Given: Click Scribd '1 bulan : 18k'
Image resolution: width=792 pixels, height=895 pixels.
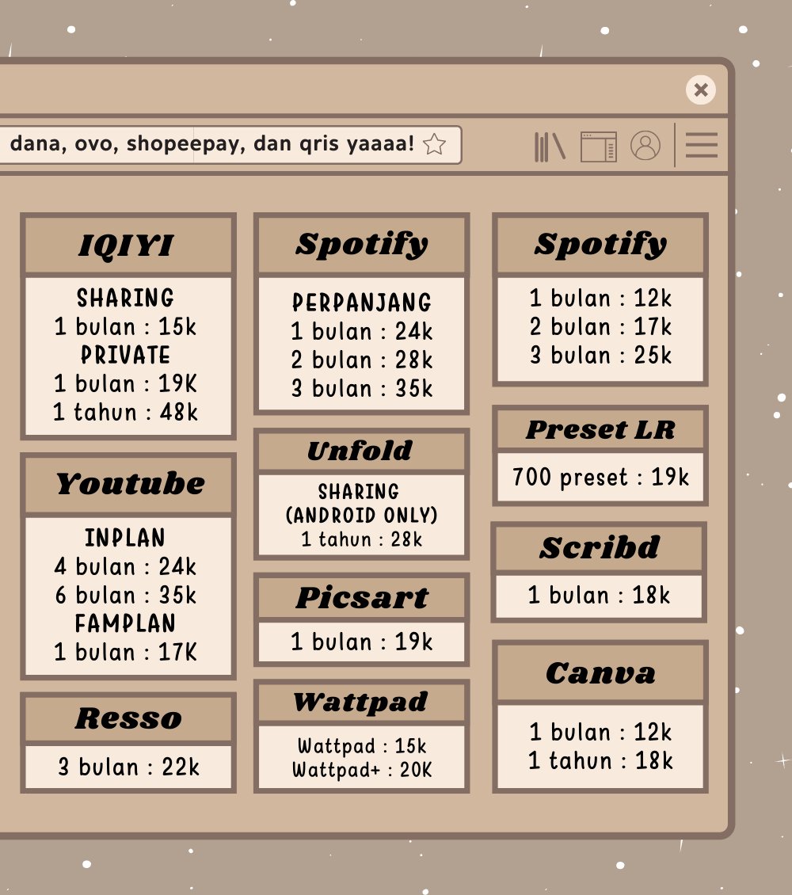Looking at the screenshot, I should (x=599, y=596).
